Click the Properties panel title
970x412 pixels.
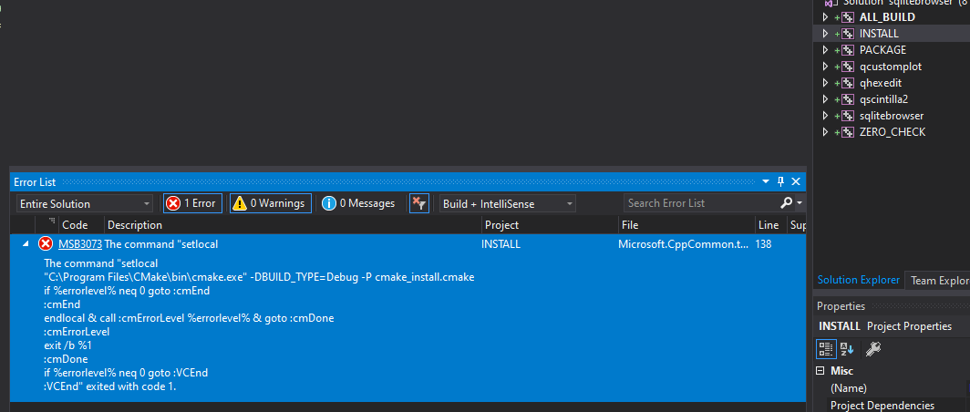[841, 306]
